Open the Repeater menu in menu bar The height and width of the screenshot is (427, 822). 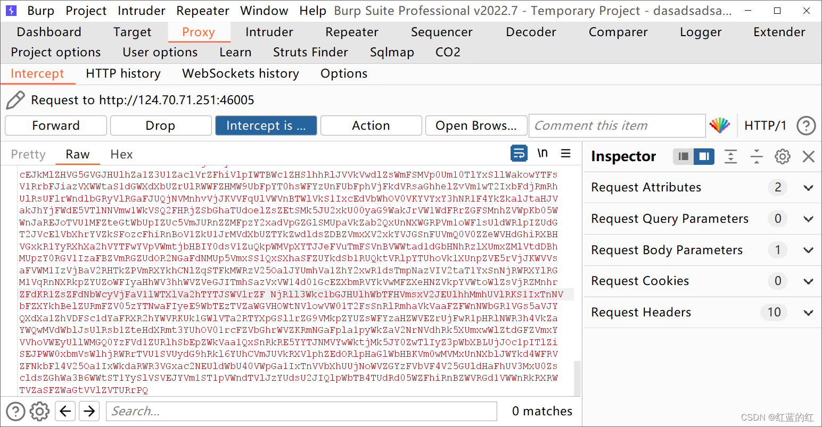203,11
